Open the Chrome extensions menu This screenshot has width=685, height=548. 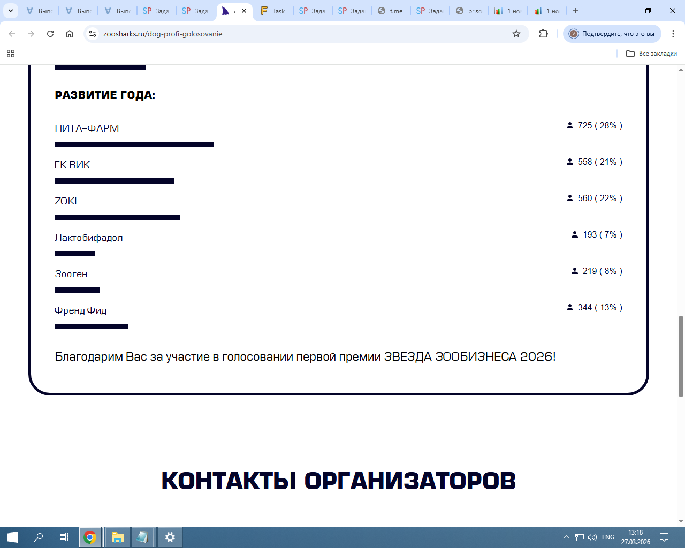[544, 34]
